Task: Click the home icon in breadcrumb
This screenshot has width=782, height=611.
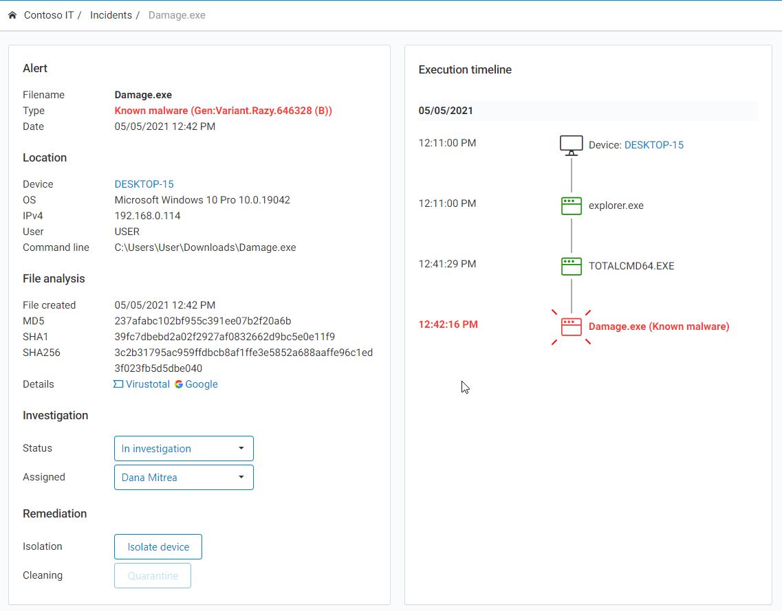Action: tap(12, 15)
